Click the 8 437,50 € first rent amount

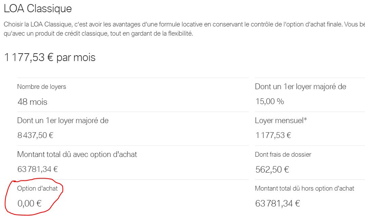click(x=35, y=135)
